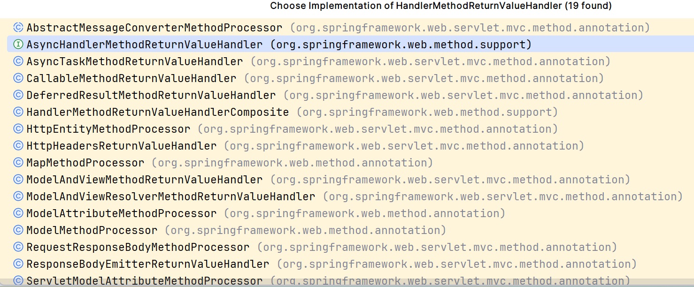Click the class icon next to AsyncTaskMethodReturnValueHandler
The height and width of the screenshot is (287, 694).
tap(18, 61)
